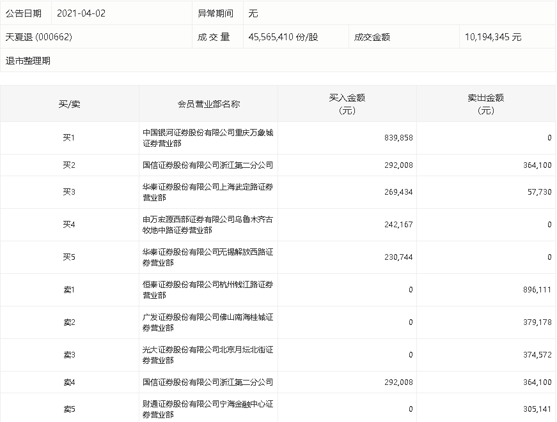Select sell amount 305,141
This screenshot has height=422, width=557.
coord(537,409)
